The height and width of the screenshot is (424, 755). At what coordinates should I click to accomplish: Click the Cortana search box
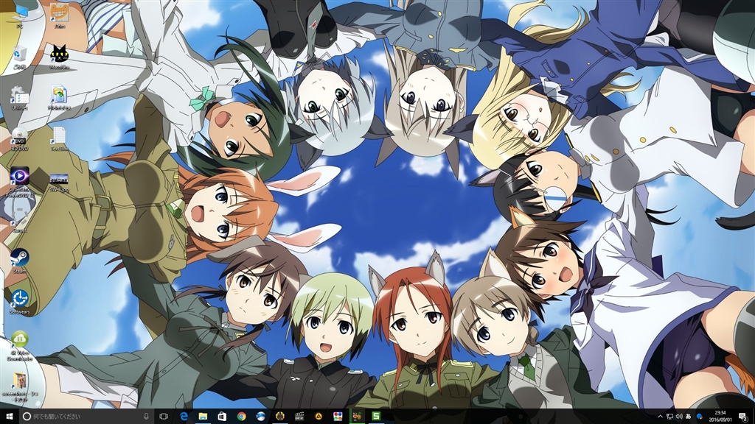coord(87,417)
